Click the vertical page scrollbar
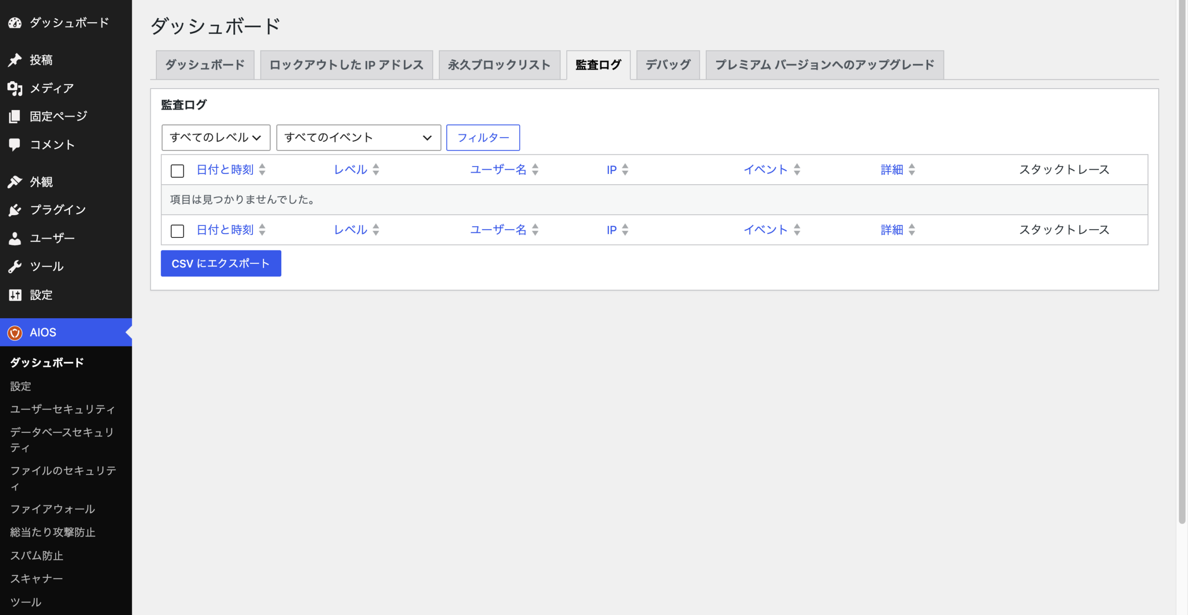Viewport: 1188px width, 615px height. (1182, 262)
